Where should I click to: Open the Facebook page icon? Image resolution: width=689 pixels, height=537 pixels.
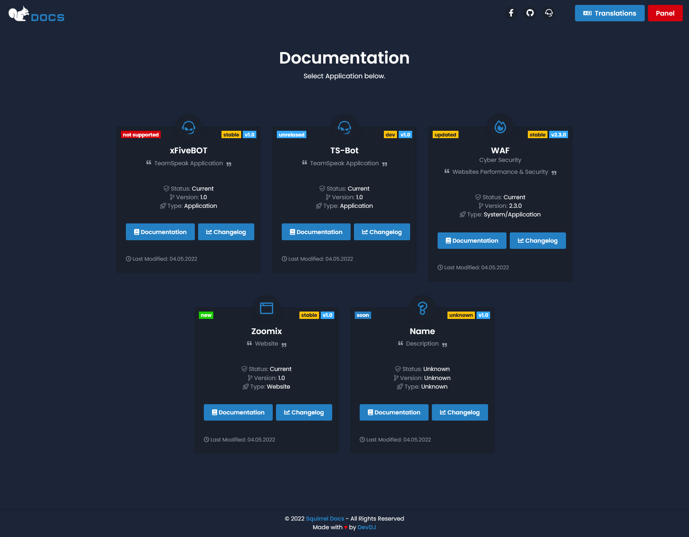click(x=511, y=13)
